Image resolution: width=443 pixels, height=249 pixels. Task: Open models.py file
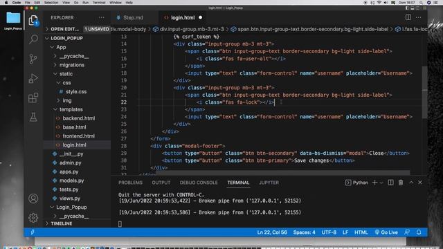(71, 181)
